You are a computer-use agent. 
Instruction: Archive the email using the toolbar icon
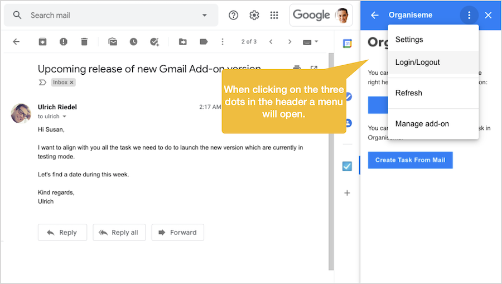point(42,42)
